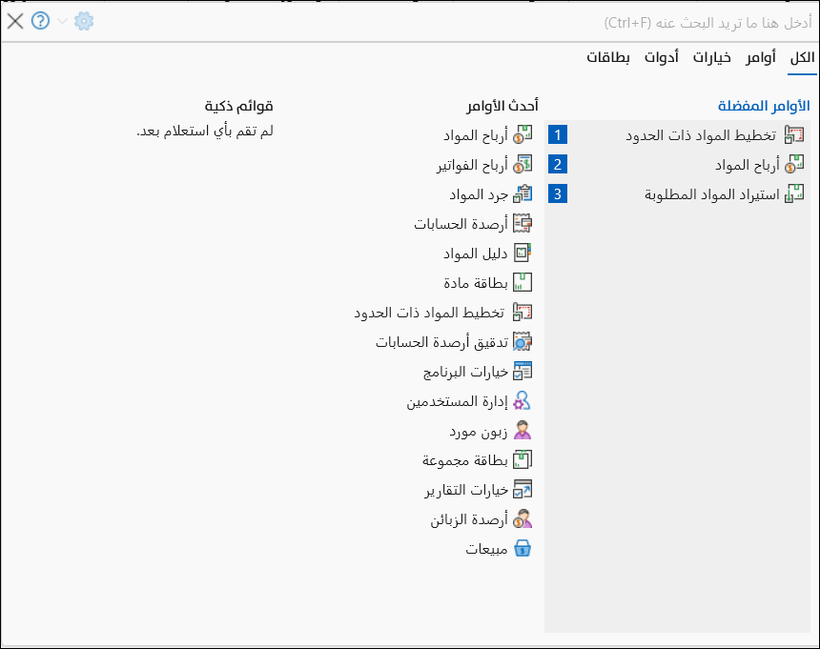Screen dimensions: 820x649
Task: Open recent command text 'إدارة المستخدمين'
Action: coord(457,401)
